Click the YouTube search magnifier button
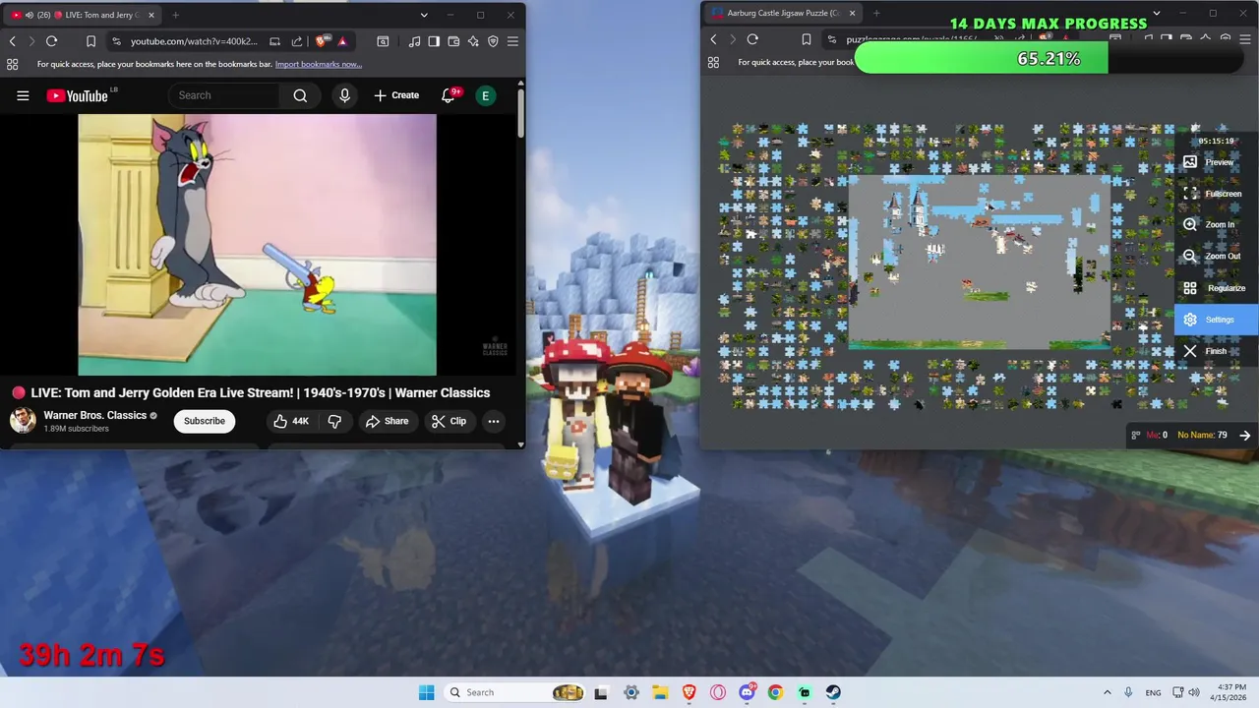Viewport: 1259px width, 708px height. [x=300, y=95]
